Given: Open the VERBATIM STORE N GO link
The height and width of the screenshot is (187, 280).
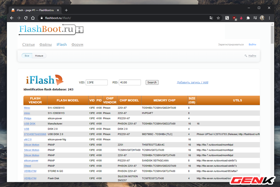Looking at the screenshot, I should [x=30, y=171].
